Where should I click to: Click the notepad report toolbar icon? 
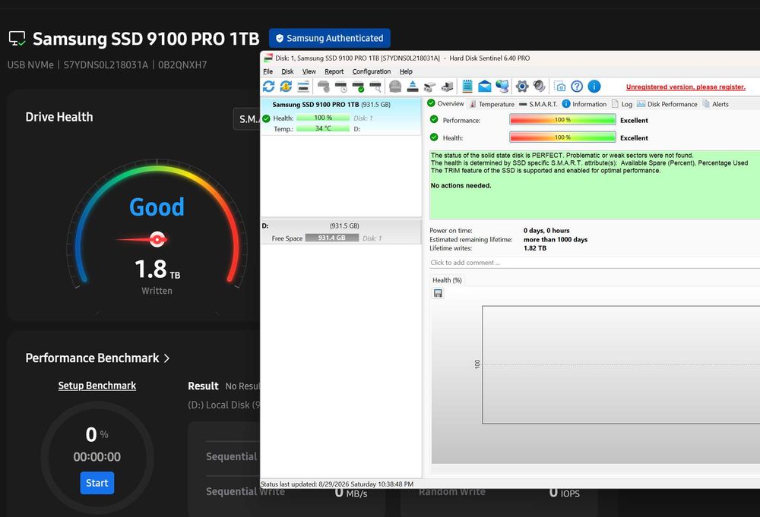click(x=467, y=87)
